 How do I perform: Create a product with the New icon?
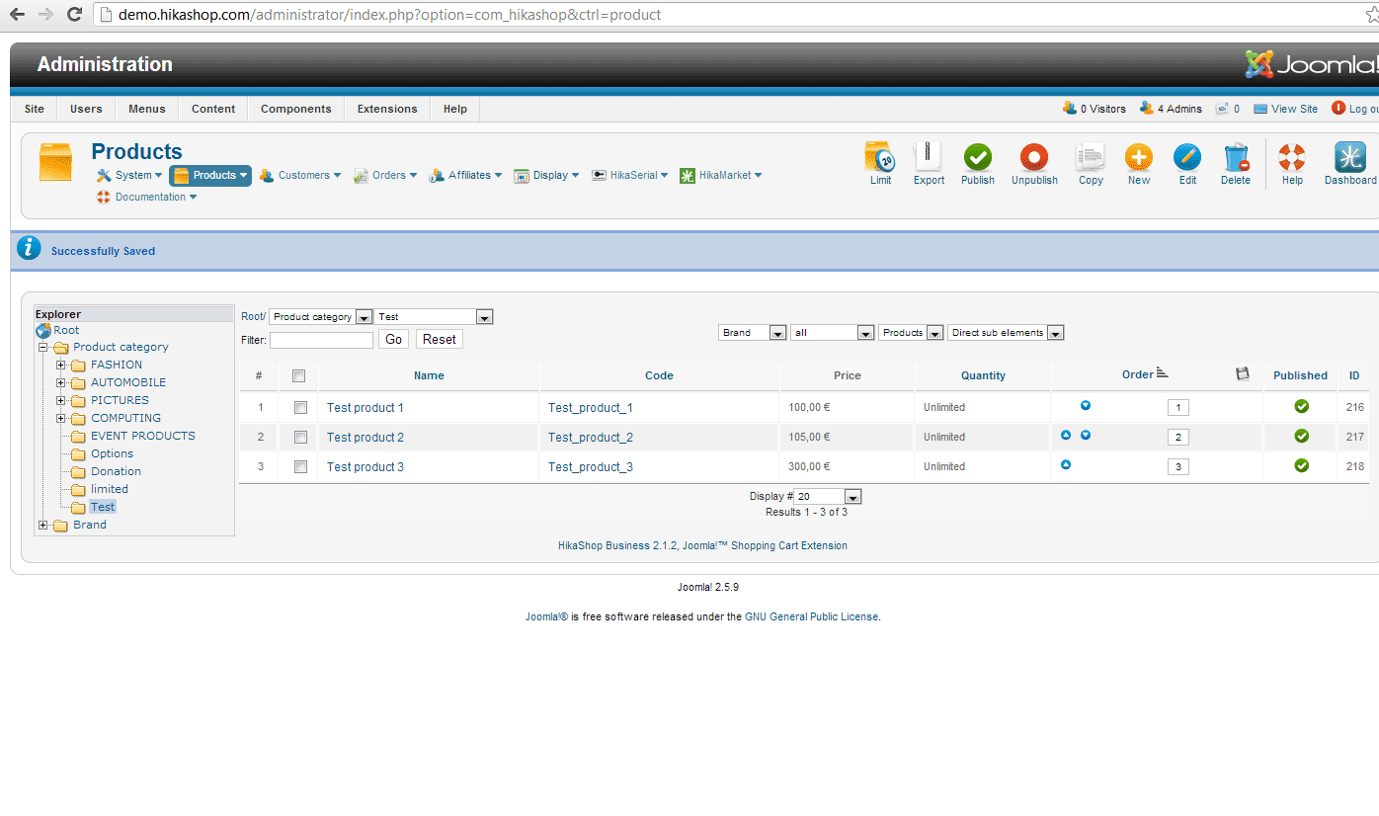coord(1139,158)
